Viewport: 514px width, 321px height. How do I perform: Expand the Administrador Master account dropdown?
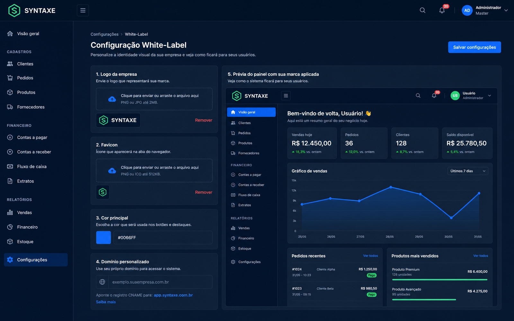pyautogui.click(x=506, y=10)
